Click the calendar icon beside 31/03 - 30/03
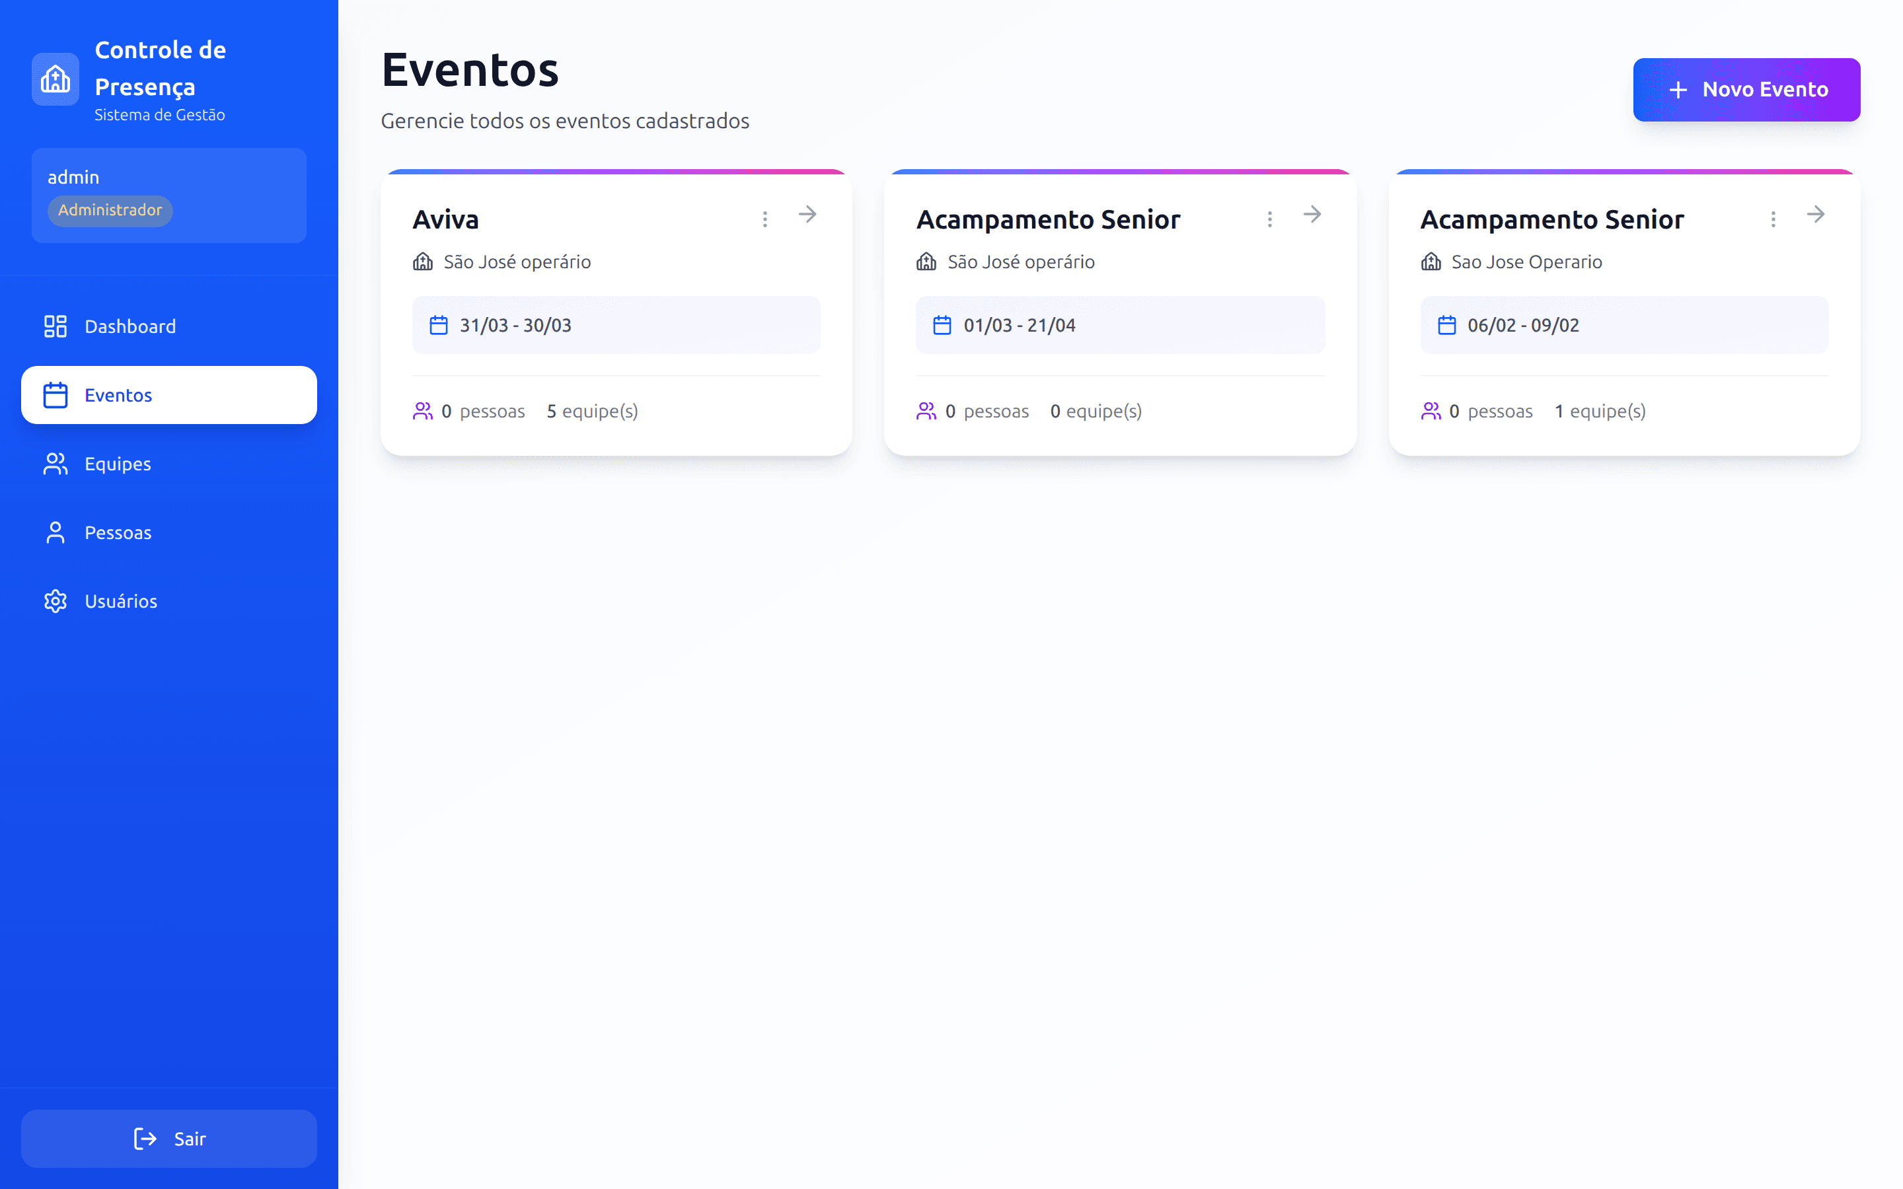The width and height of the screenshot is (1903, 1189). (x=439, y=326)
